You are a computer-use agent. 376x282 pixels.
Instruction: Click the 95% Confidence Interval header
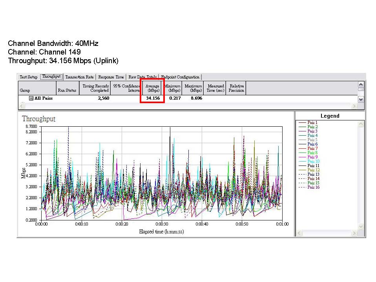126,88
